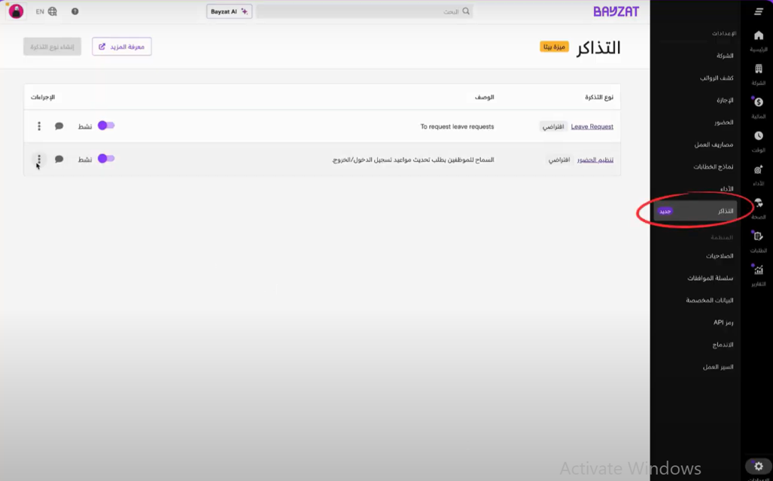Click the معرفة المزيد (Learn more) button

pyautogui.click(x=122, y=47)
